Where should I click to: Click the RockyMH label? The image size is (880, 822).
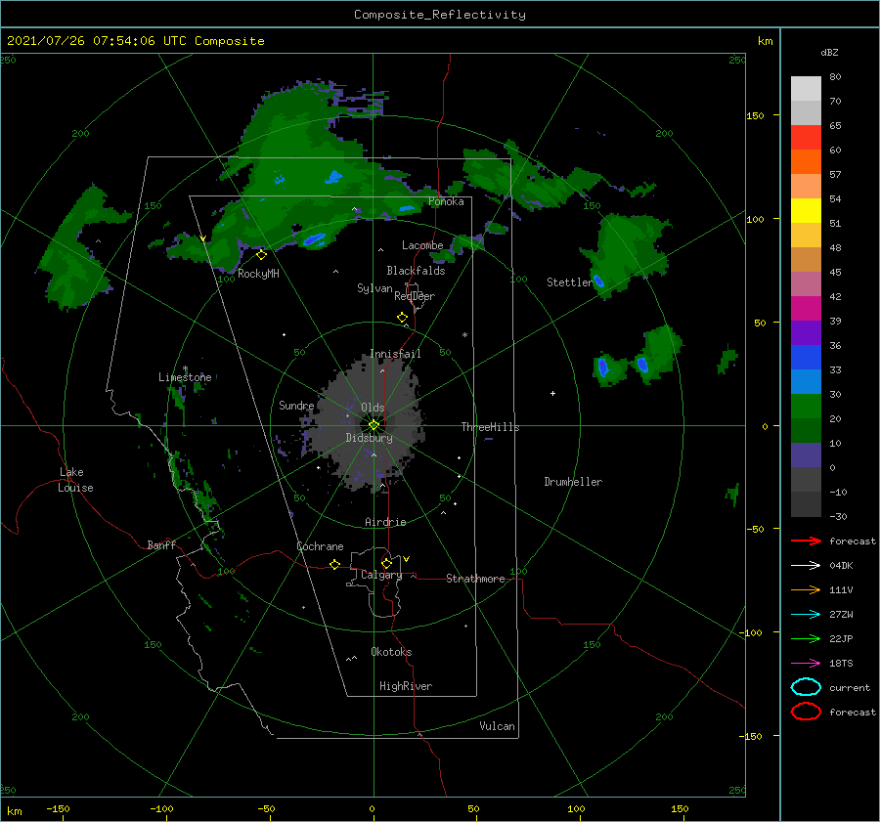pyautogui.click(x=258, y=274)
